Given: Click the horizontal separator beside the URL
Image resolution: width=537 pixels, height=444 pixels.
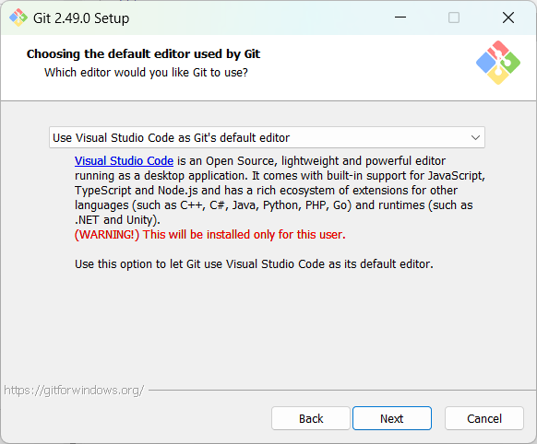Looking at the screenshot, I should (x=342, y=390).
